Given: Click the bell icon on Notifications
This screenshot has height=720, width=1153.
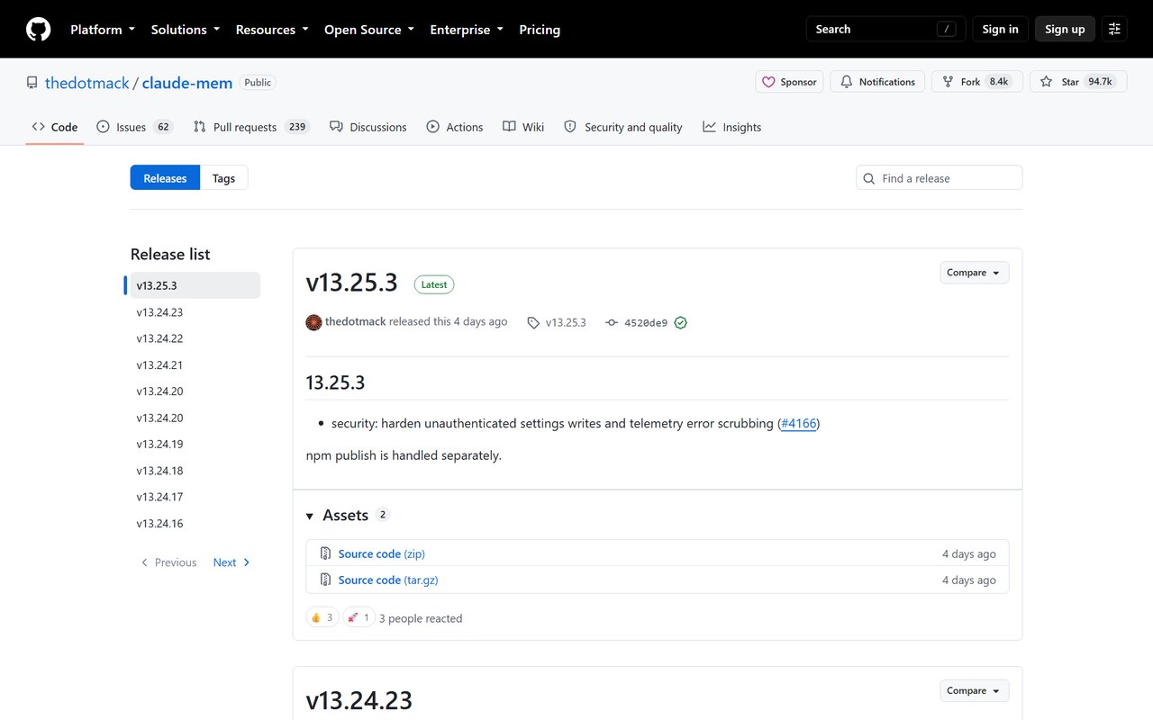Looking at the screenshot, I should 847,82.
